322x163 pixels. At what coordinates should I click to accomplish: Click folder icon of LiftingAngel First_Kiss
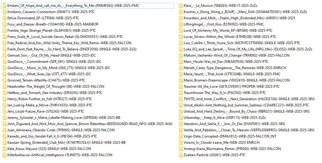pyautogui.click(x=180, y=24)
